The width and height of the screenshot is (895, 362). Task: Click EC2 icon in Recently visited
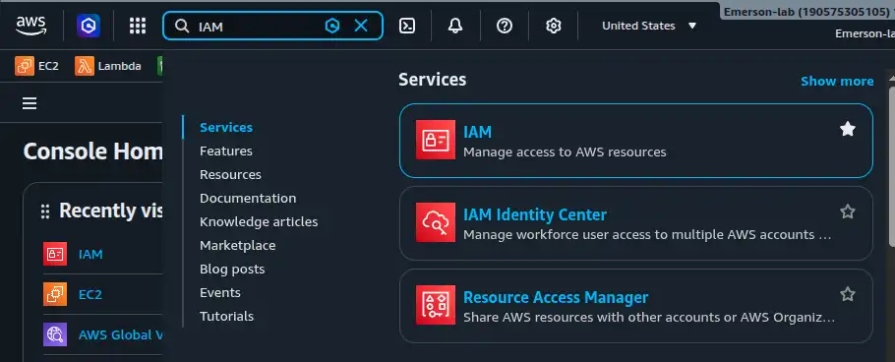[55, 295]
